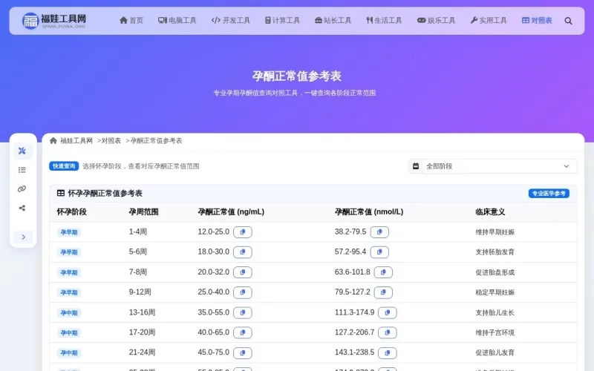Expand the sidebar with the chevron arrow
594x371 pixels.
[23, 237]
